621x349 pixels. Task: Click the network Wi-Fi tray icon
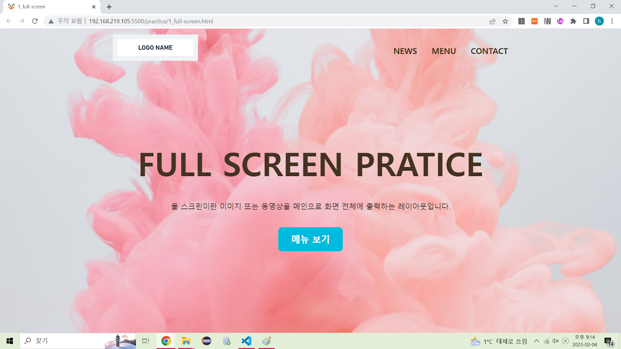[x=546, y=341]
